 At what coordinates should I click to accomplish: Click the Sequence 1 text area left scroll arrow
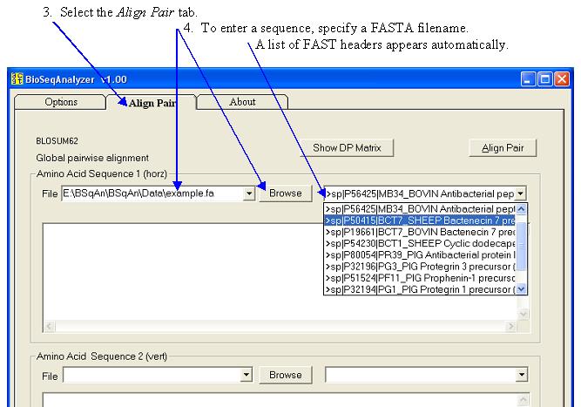(50, 326)
